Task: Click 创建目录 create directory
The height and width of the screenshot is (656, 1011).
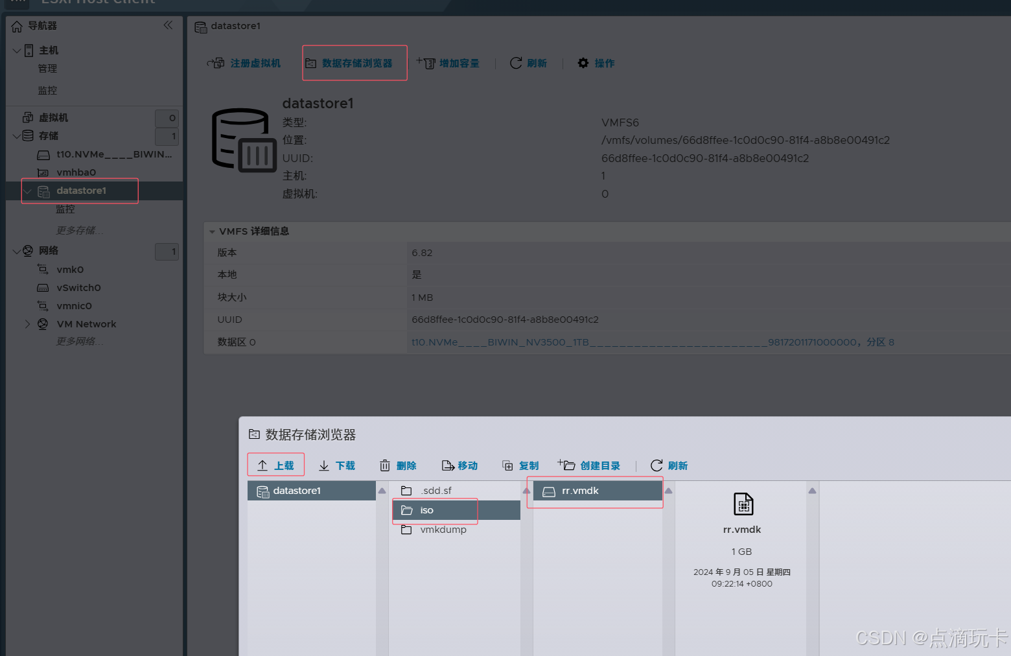Action: [x=588, y=465]
